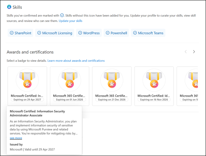Click the confirmed checkmark icon on SharePoint

(12, 33)
